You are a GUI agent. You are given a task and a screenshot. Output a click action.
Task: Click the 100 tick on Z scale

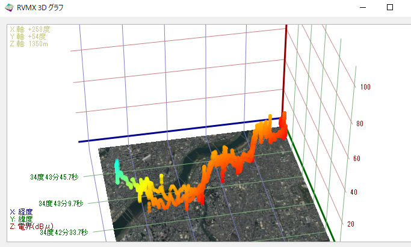click(365, 87)
